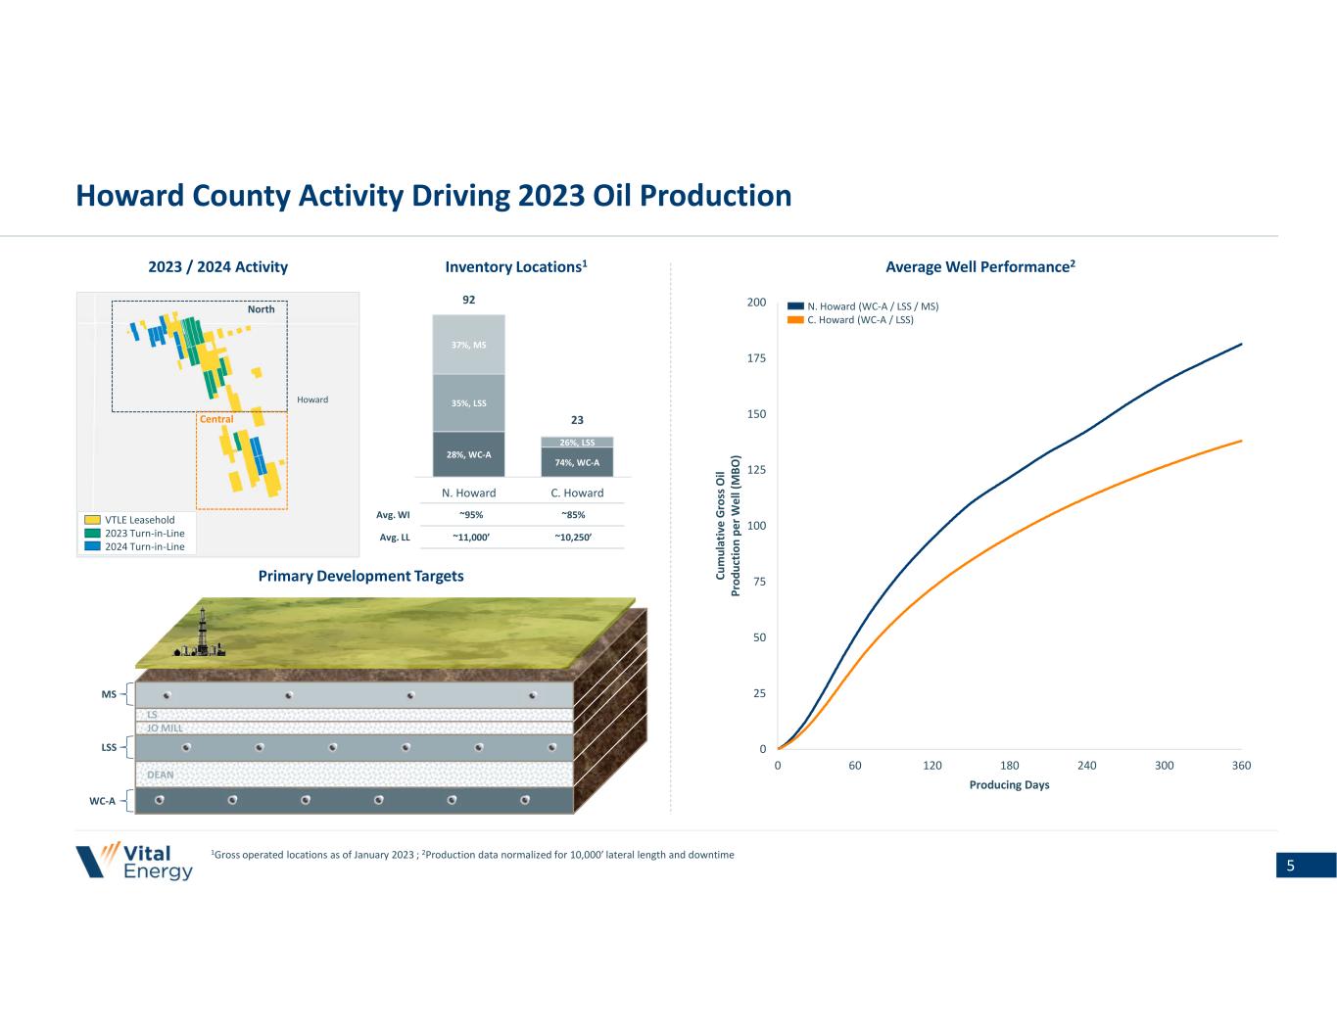Click the N. Howard legend marker
The height and width of the screenshot is (1033, 1337).
coord(794,306)
